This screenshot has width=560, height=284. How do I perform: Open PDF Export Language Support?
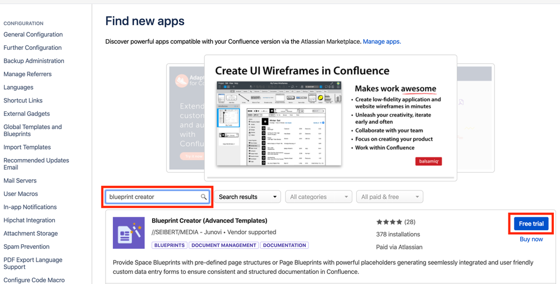click(33, 263)
